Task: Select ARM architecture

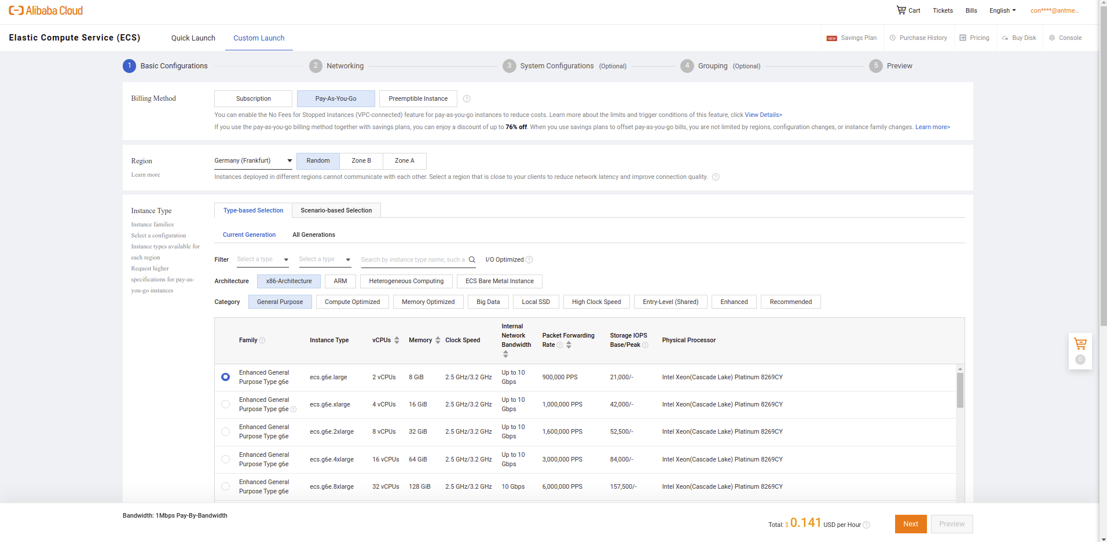Action: pyautogui.click(x=340, y=281)
